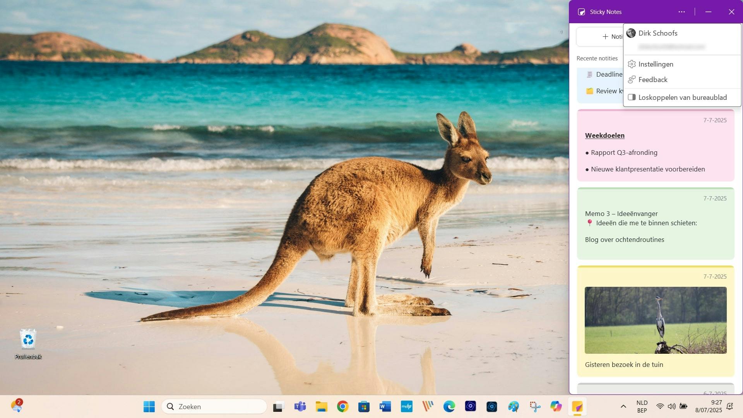
Task: Expand hidden system tray icons chevron
Action: tap(623, 406)
